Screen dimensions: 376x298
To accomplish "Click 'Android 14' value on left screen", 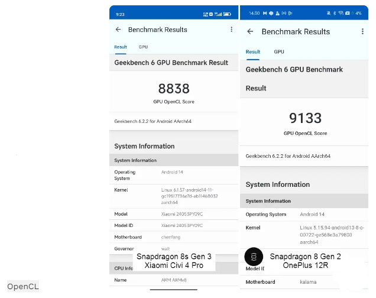I will coord(172,172).
